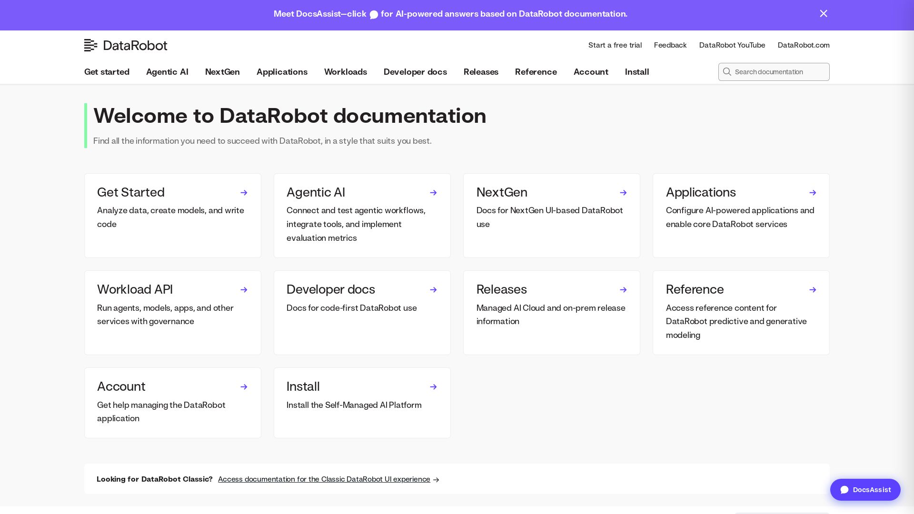Dismiss the DocsAssist announcement banner
This screenshot has width=914, height=514.
point(824,14)
